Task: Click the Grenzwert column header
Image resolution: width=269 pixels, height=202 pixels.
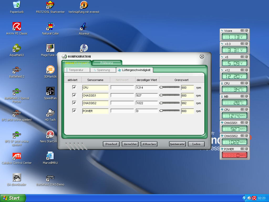Action: click(182, 80)
